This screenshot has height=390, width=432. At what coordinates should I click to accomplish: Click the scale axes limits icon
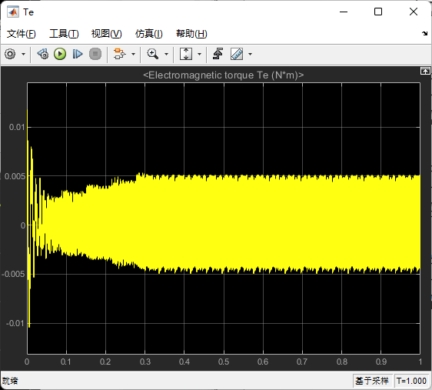tap(186, 54)
